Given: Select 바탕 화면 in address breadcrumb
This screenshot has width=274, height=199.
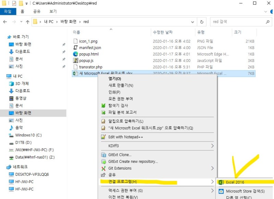Looking at the screenshot, I should click(68, 22).
